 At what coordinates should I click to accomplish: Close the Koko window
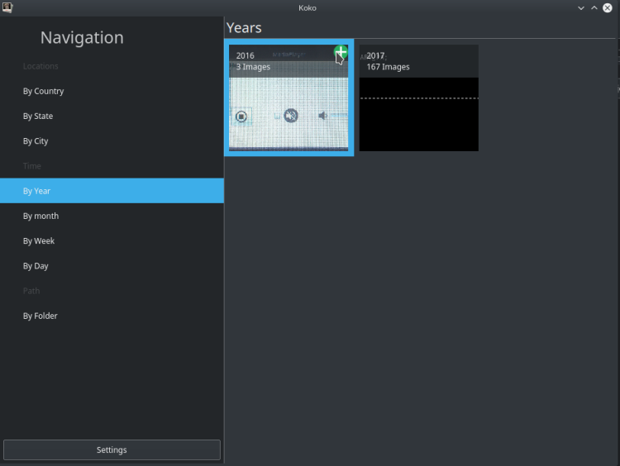click(608, 8)
